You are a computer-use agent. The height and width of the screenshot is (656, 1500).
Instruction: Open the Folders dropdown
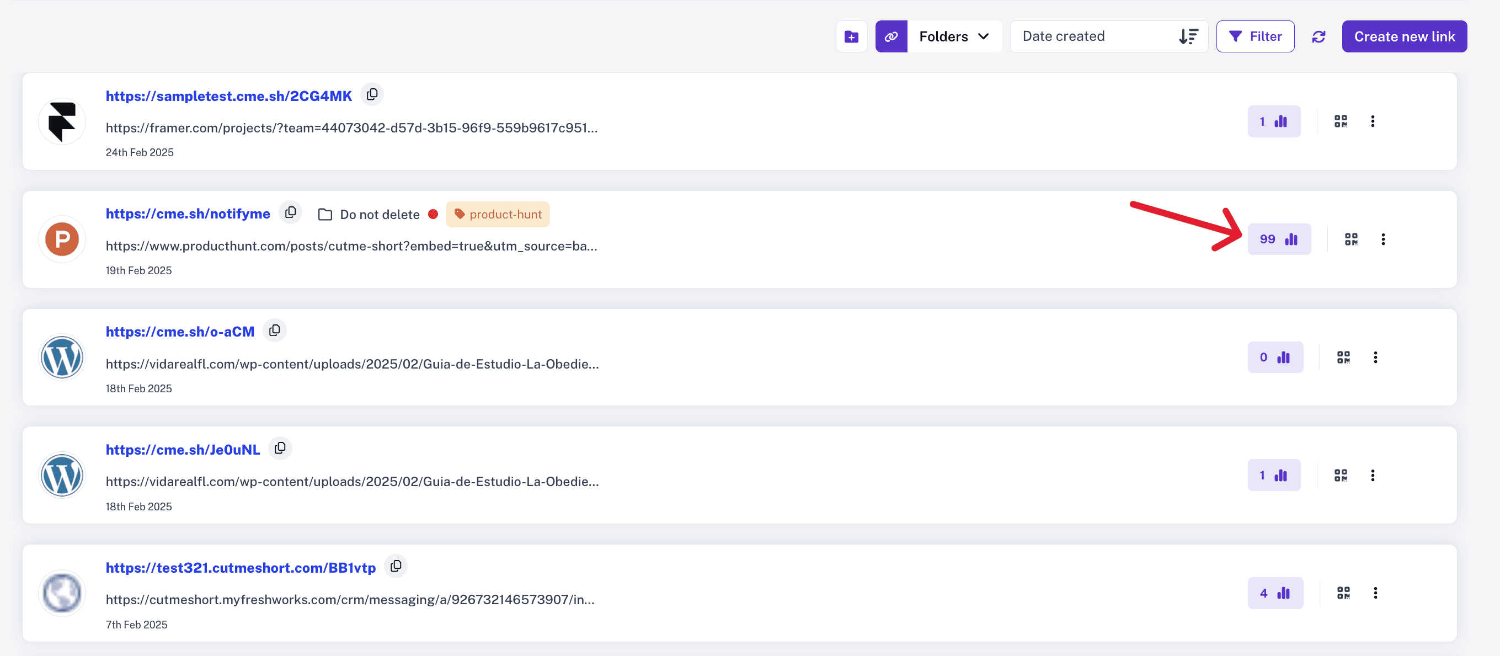(954, 37)
